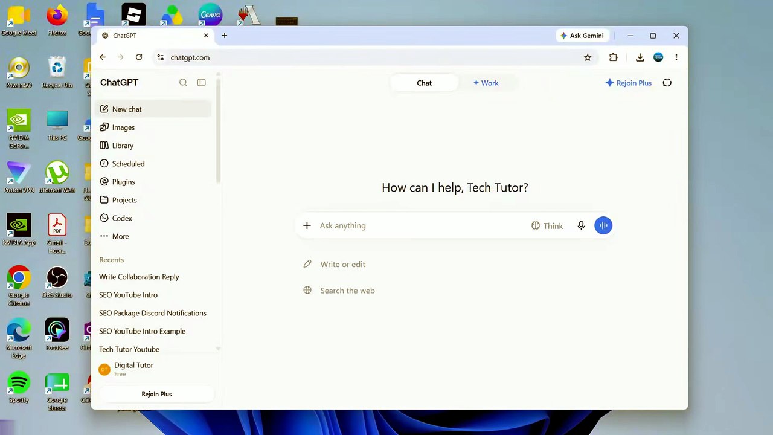Open the browser extensions puzzle icon
This screenshot has height=435, width=773.
(614, 57)
